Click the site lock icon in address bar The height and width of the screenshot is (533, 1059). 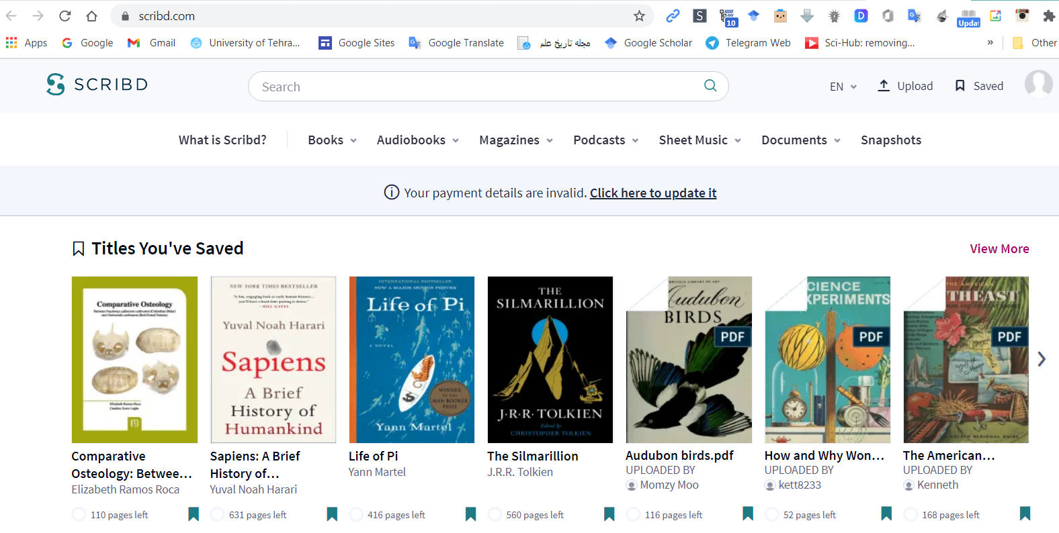[x=124, y=15]
